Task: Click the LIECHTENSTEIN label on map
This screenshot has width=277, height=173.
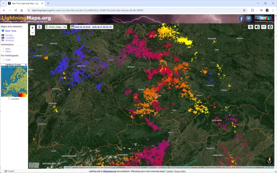Action: 69,156
